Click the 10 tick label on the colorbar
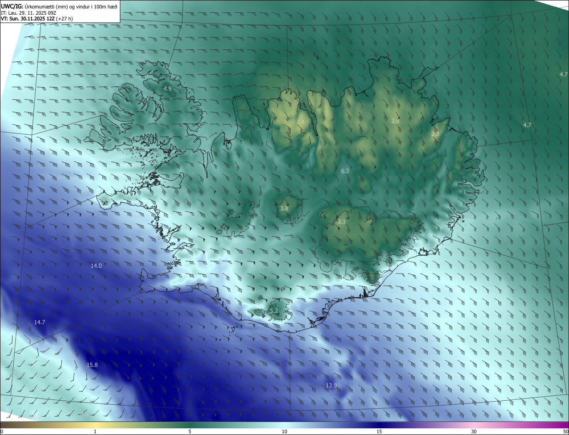The width and height of the screenshot is (569, 435). pyautogui.click(x=284, y=431)
